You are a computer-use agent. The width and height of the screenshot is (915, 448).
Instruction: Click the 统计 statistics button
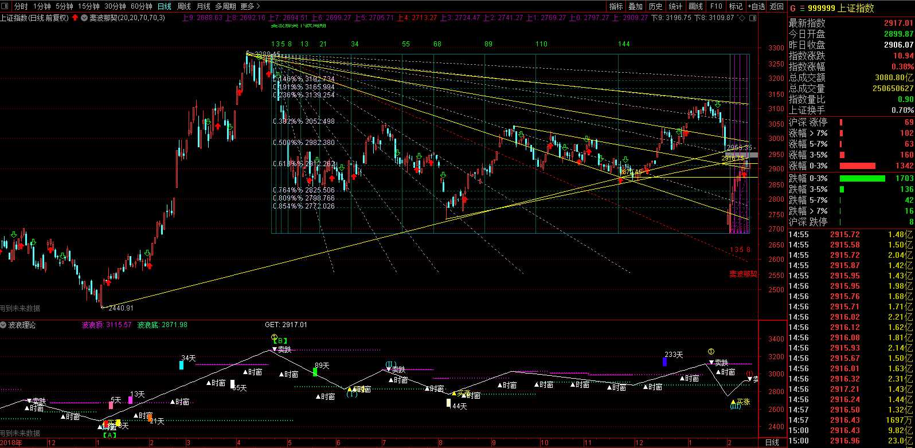[x=675, y=6]
